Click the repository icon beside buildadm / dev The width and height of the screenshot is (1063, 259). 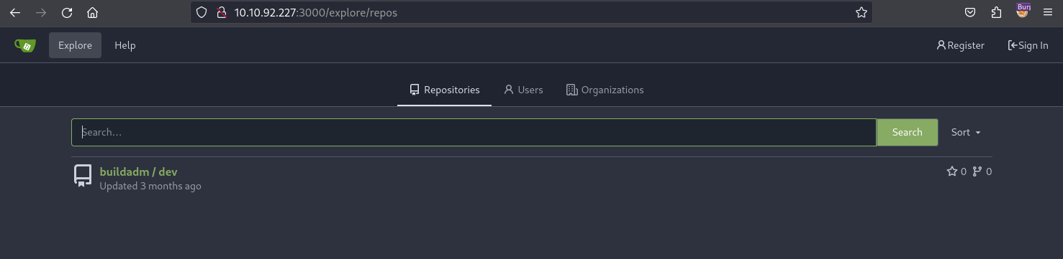(x=83, y=176)
